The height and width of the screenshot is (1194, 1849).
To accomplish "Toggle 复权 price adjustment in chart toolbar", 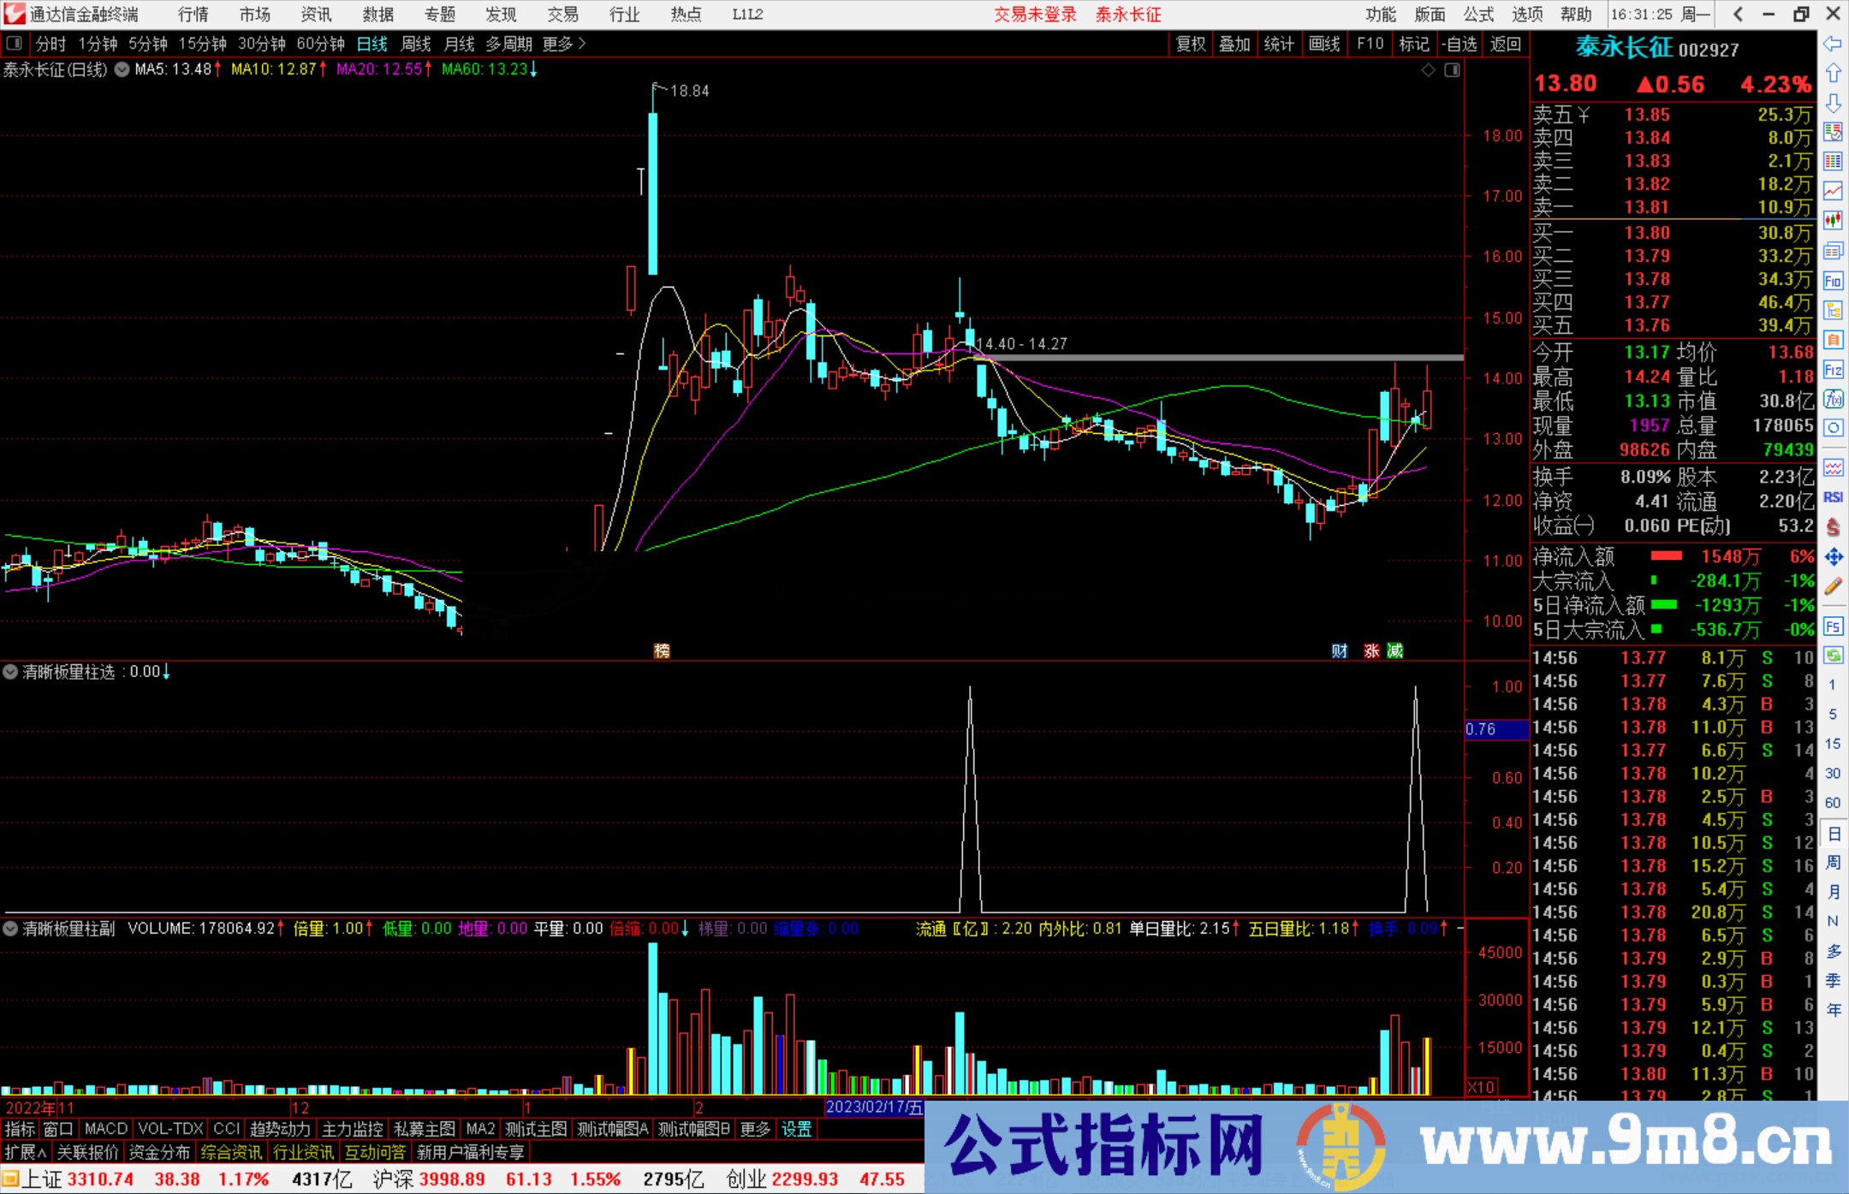I will [1191, 44].
